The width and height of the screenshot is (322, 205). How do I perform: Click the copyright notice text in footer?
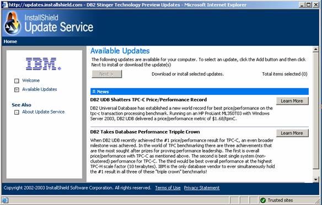coord(77,188)
